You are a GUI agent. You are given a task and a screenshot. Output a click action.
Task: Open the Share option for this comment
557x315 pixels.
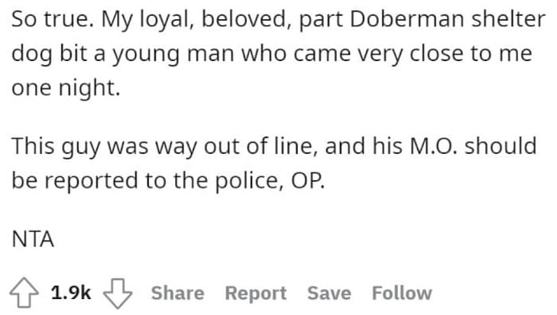pyautogui.click(x=177, y=293)
